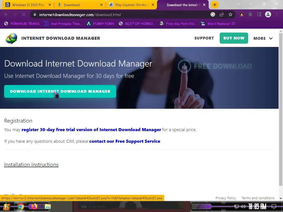Open register 30-day free trial link

click(91, 130)
